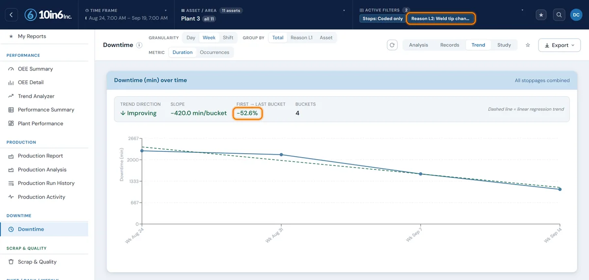
Task: Click the Plant Performance icon
Action: tap(11, 124)
